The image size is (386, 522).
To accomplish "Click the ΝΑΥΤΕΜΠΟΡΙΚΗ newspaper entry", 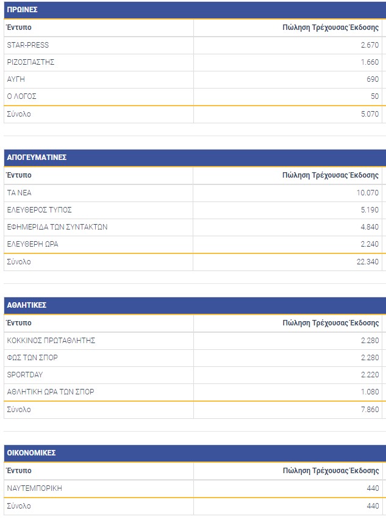I will point(35,488).
